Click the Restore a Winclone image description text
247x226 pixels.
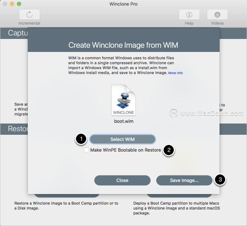click(66, 206)
